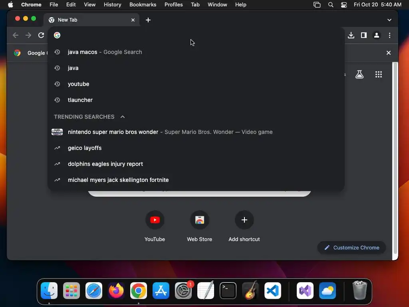409x307 pixels.
Task: Click the Spotlight search icon in menu bar
Action: click(x=330, y=4)
